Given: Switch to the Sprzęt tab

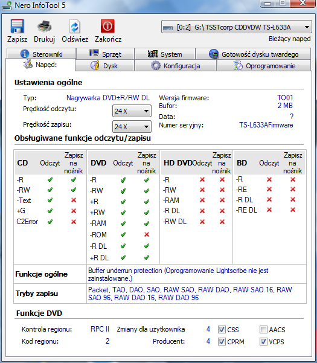Looking at the screenshot, I should click(x=106, y=54).
